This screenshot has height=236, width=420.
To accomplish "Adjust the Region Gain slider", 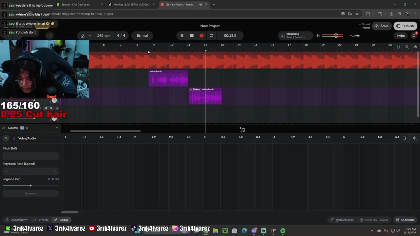I will pyautogui.click(x=31, y=186).
